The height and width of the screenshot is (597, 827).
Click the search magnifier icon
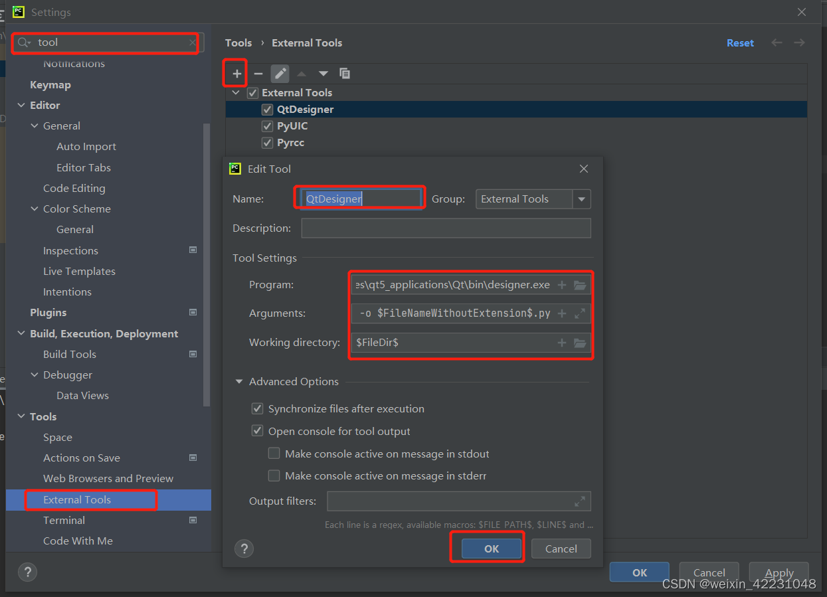click(24, 43)
